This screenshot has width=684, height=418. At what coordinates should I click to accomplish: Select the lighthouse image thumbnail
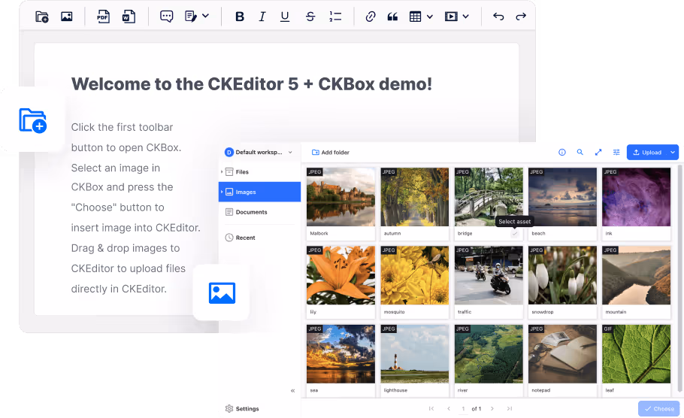click(413, 353)
